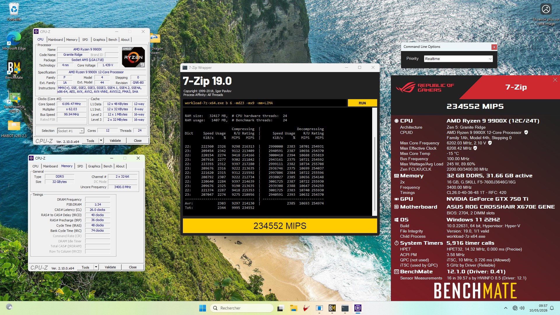
Task: Open Graphics tab in lower CPU-Z window
Action: [x=94, y=166]
